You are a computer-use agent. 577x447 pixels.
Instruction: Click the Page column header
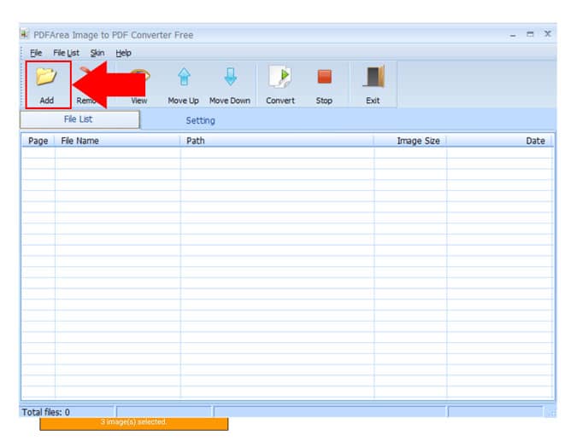coord(38,141)
